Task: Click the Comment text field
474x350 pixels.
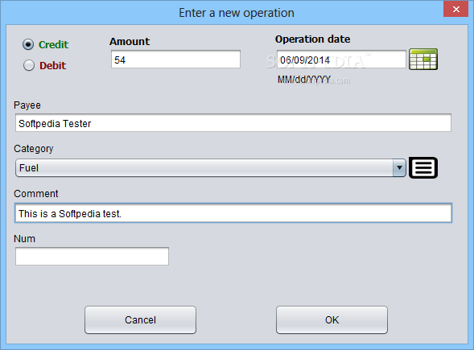Action: (233, 213)
